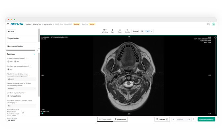Image resolution: width=222 pixels, height=140 pixels.
Task: Open the Baseline timepoint dropdown
Action: tap(183, 119)
